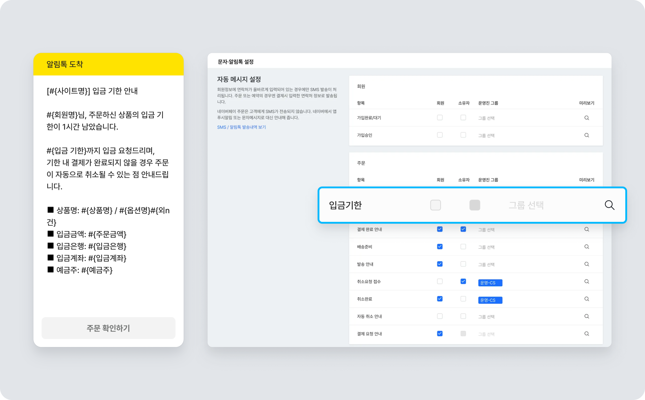Open preview for the 입금기한 row
The height and width of the screenshot is (400, 645).
coord(609,205)
